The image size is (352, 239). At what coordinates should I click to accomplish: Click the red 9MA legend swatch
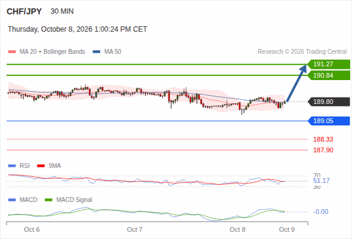pyautogui.click(x=41, y=166)
